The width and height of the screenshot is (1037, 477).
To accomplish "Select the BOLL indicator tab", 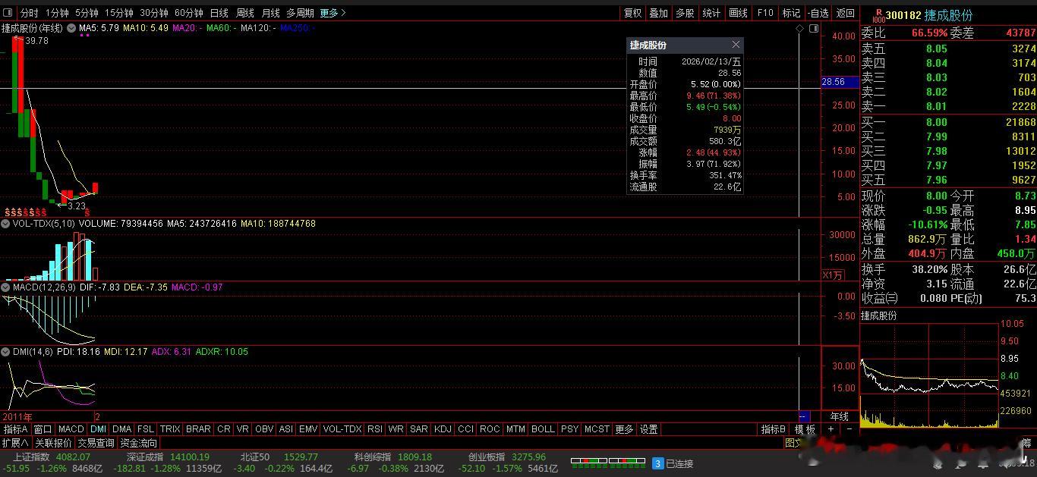I will tap(543, 429).
